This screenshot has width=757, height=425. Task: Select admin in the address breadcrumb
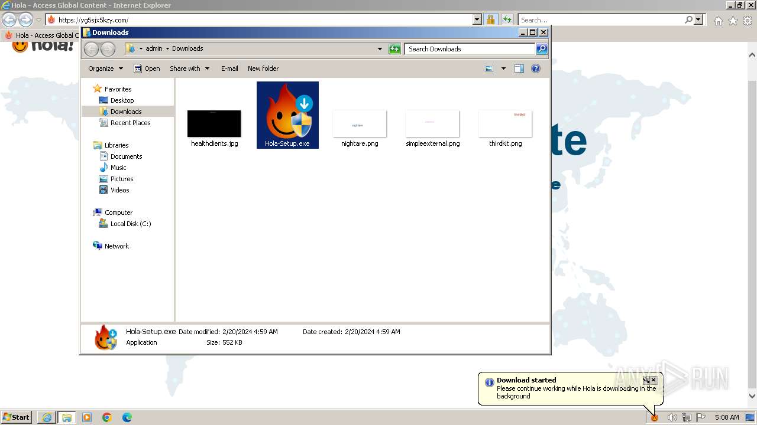(x=154, y=49)
